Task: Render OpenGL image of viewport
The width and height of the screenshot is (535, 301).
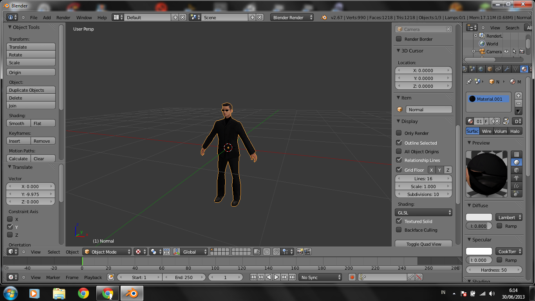Action: point(300,252)
